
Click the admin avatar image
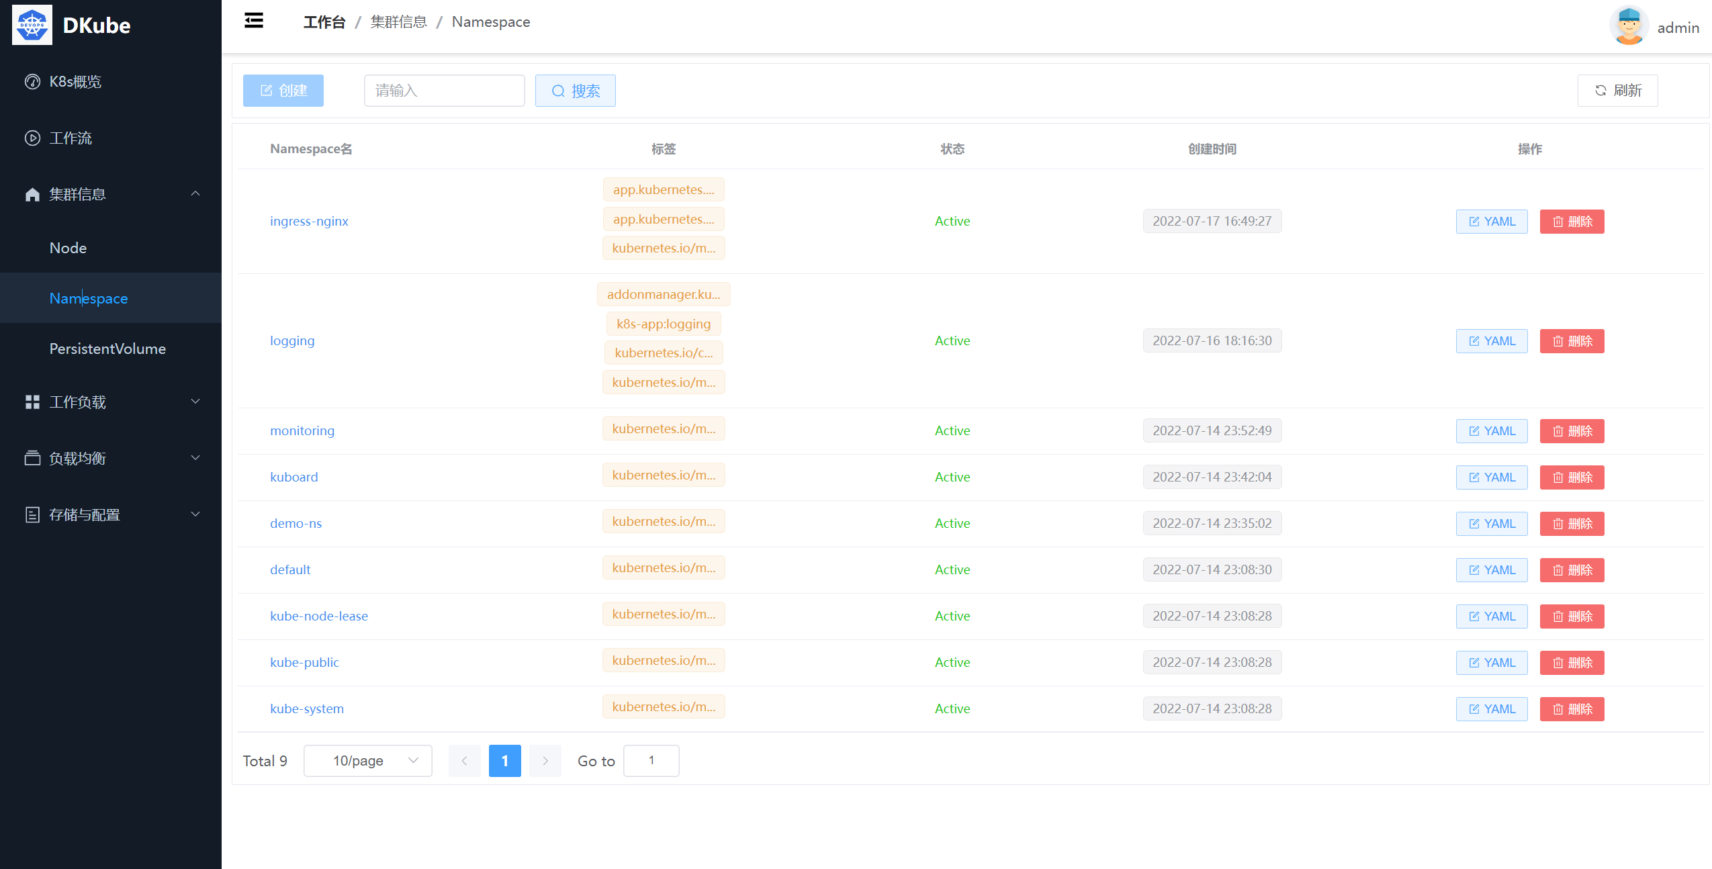(1629, 26)
